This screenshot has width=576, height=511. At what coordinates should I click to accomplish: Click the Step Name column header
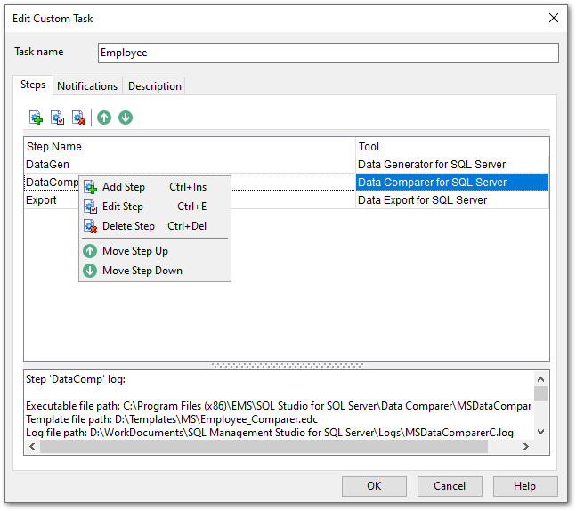[190, 147]
